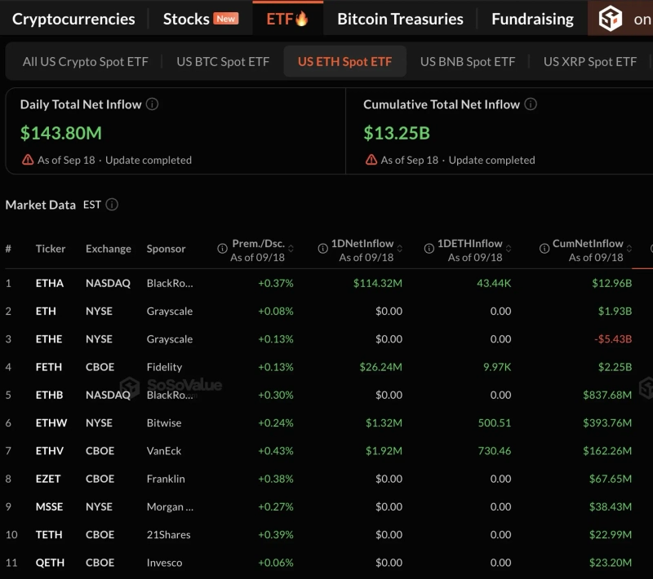The height and width of the screenshot is (579, 653).
Task: Click $837.68M cumulative inflow for ETHB
Action: (607, 395)
